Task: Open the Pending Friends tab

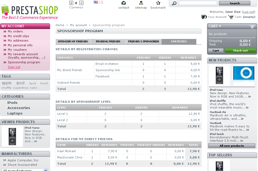Action: (108, 42)
